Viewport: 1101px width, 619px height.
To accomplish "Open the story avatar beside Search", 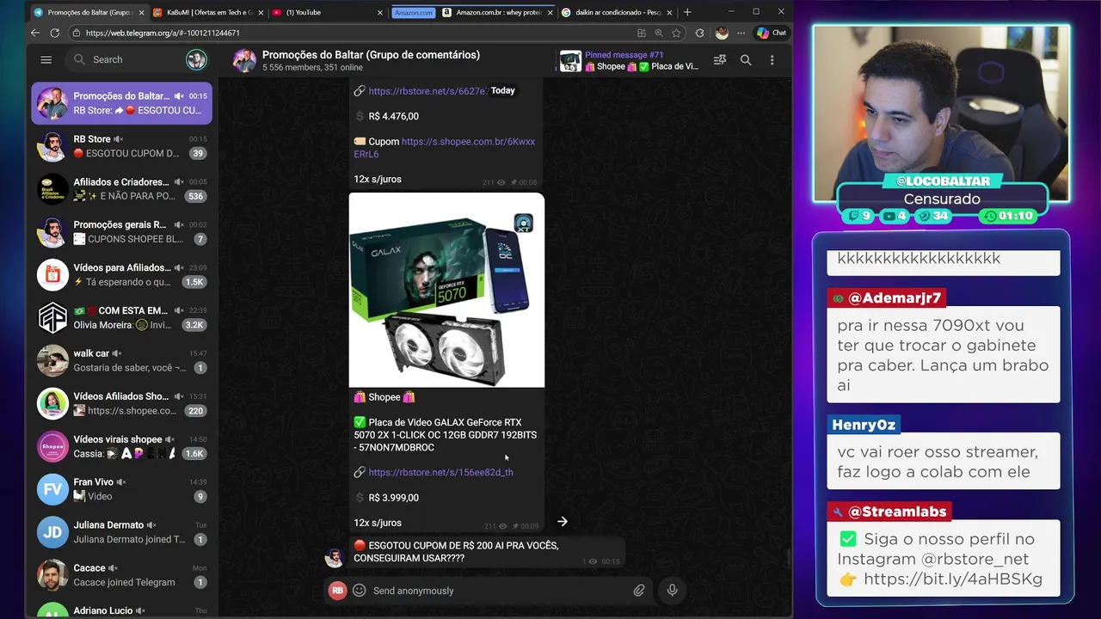I will 196,59.
